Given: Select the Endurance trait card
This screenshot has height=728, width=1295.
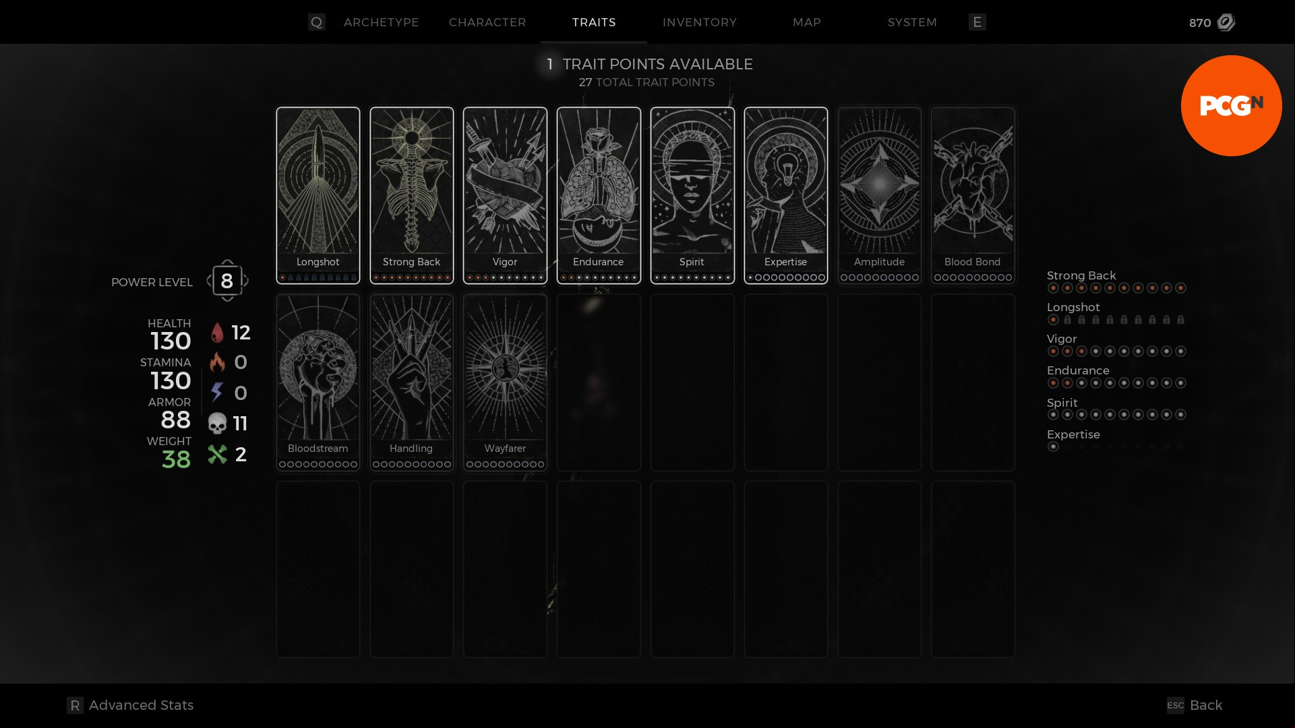Looking at the screenshot, I should pos(599,195).
